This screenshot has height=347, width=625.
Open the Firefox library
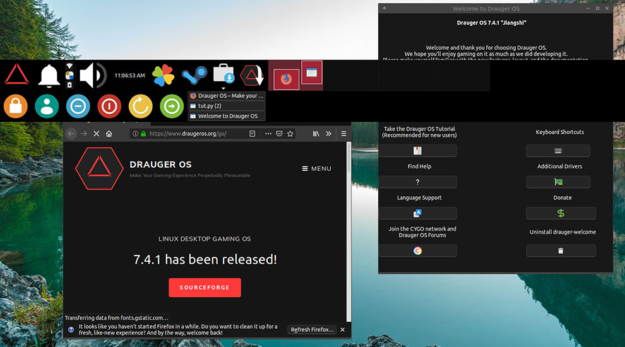pyautogui.click(x=316, y=134)
